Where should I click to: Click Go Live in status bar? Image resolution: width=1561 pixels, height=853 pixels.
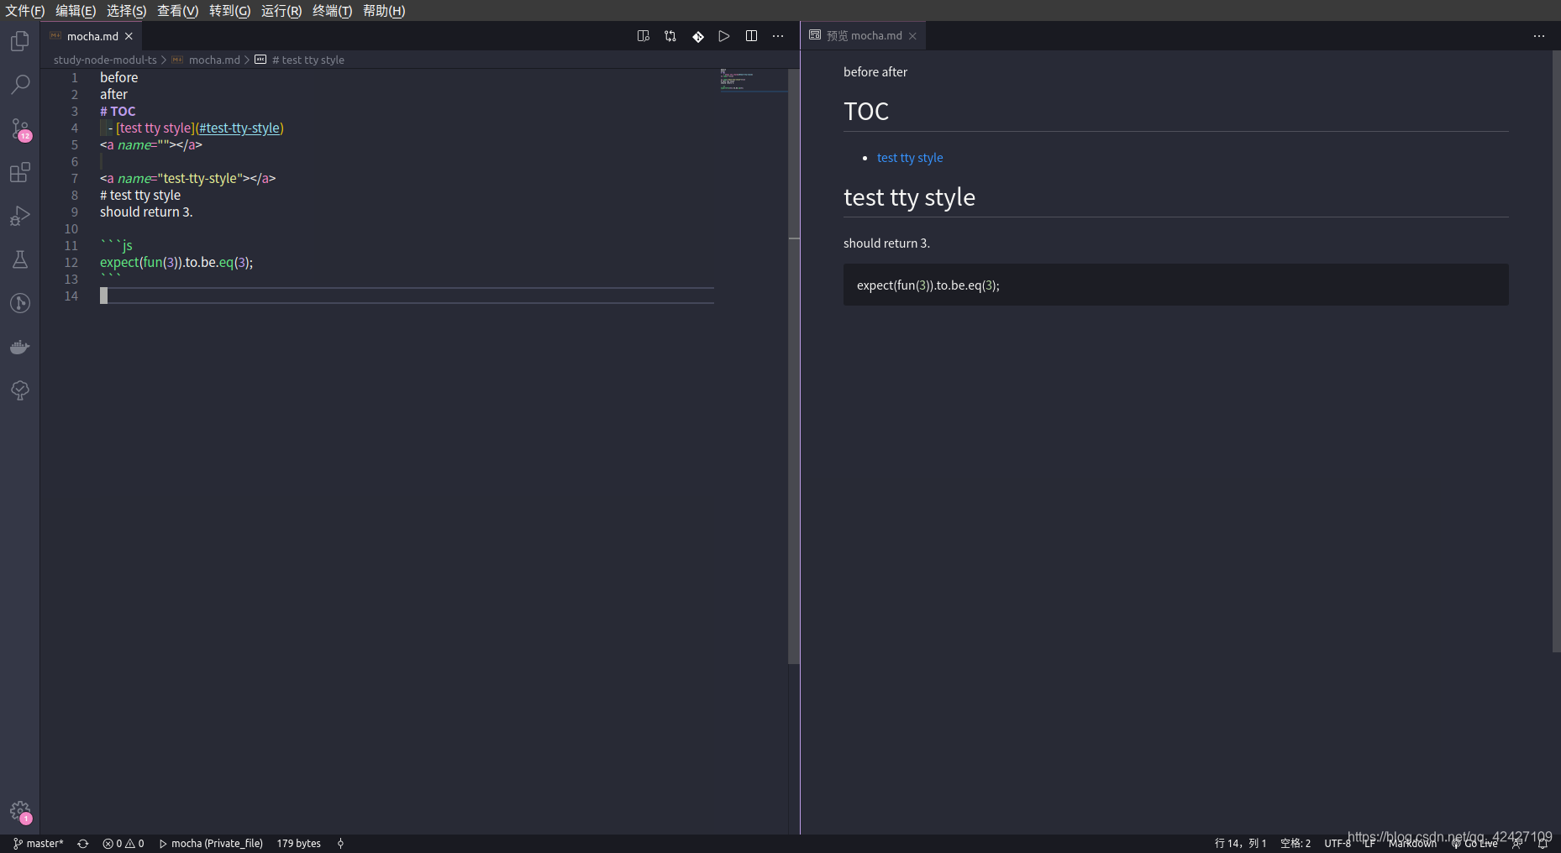1474,844
